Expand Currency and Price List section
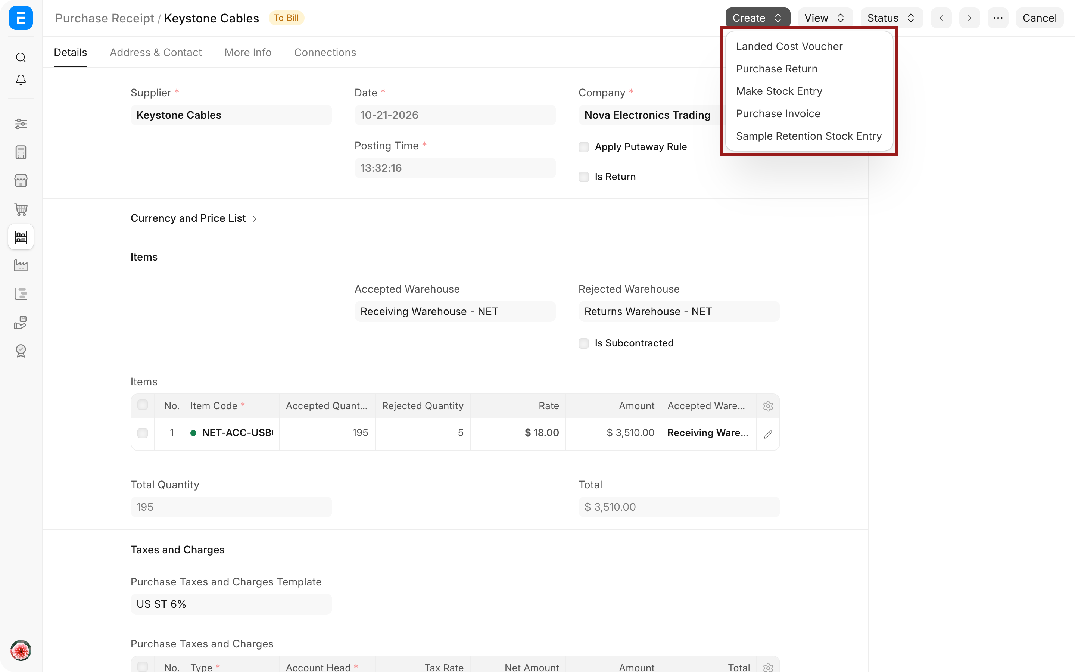This screenshot has width=1075, height=672. pos(194,218)
